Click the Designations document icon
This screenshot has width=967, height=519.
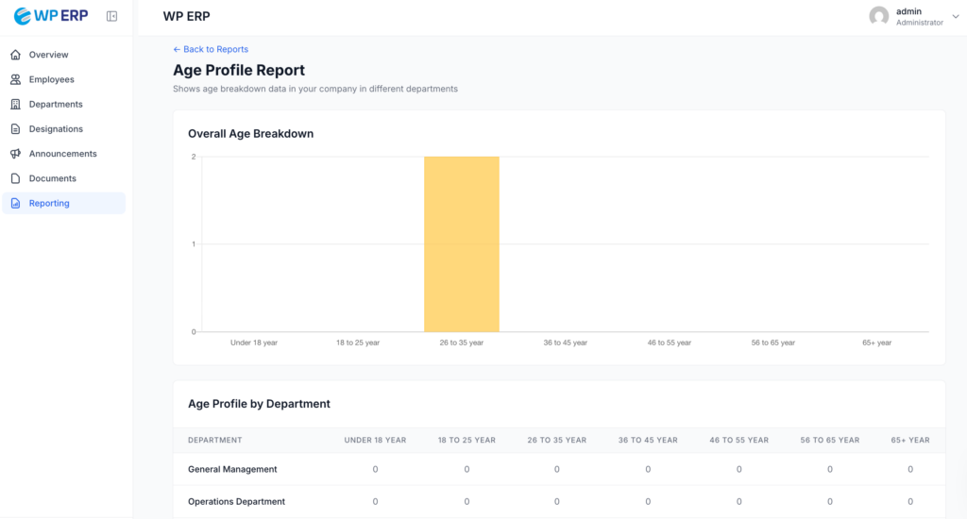[x=15, y=129]
